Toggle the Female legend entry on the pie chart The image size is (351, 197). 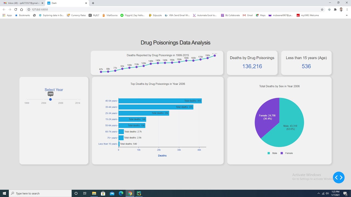(287, 153)
